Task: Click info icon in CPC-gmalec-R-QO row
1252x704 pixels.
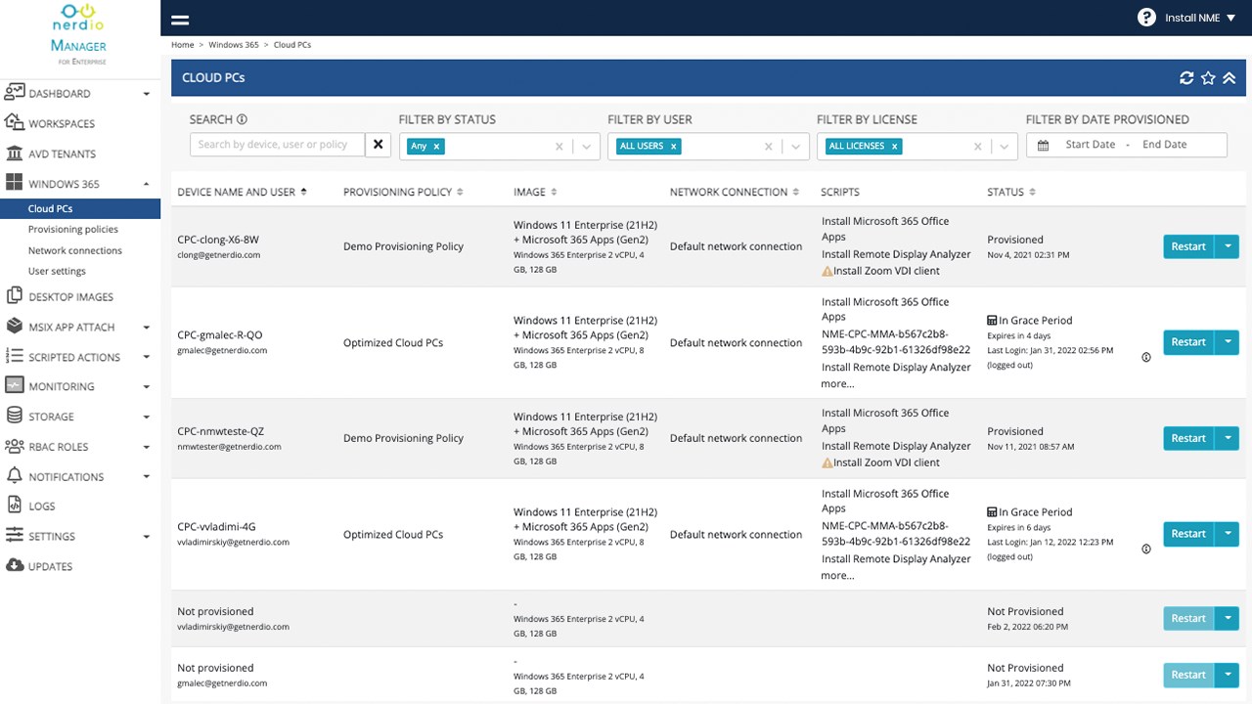Action: [x=1146, y=358]
